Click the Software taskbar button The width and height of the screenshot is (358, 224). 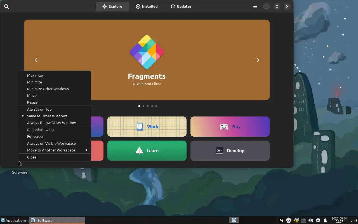57,220
